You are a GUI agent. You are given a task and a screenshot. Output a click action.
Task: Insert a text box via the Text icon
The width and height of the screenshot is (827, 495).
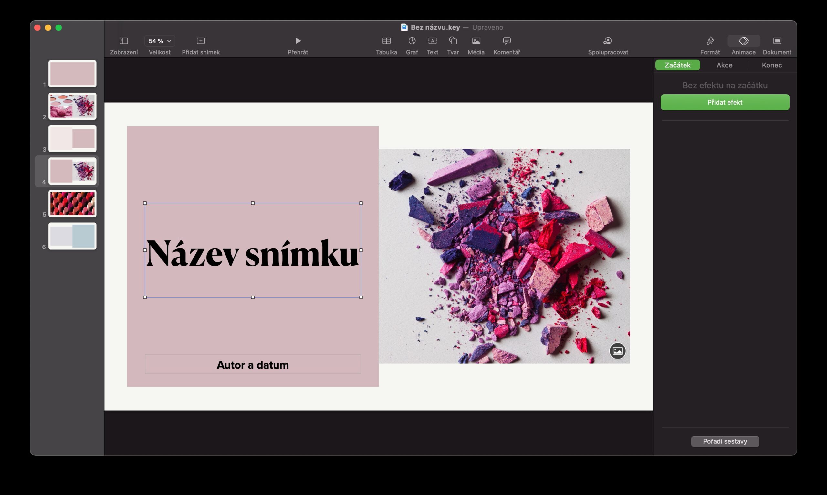point(432,41)
